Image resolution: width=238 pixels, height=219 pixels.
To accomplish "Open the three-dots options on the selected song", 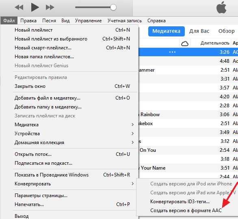I will (172, 52).
